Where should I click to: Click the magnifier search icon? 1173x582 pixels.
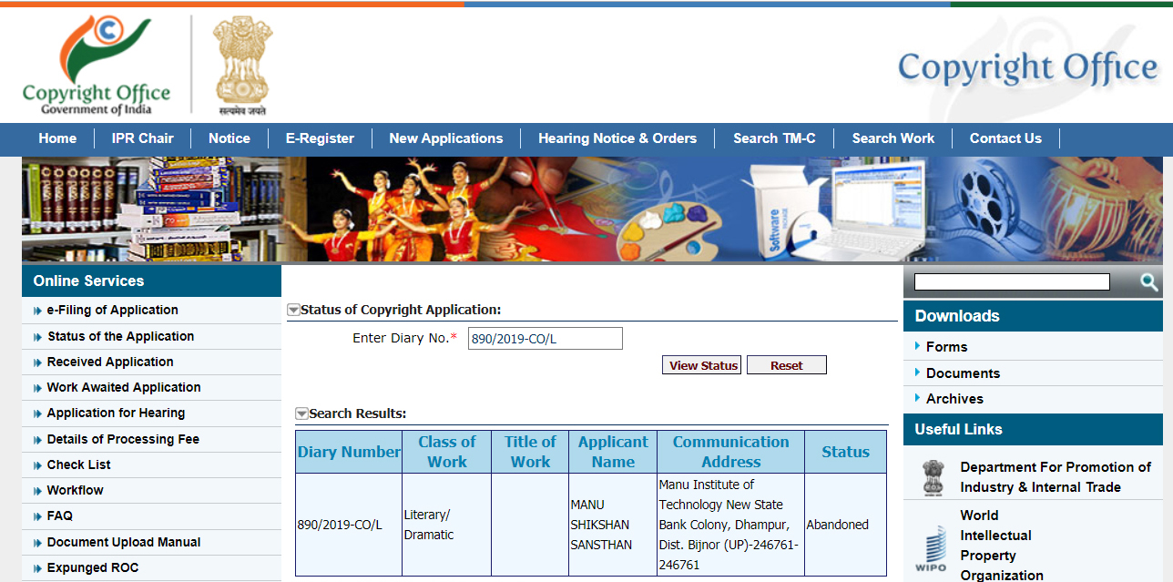pos(1149,282)
